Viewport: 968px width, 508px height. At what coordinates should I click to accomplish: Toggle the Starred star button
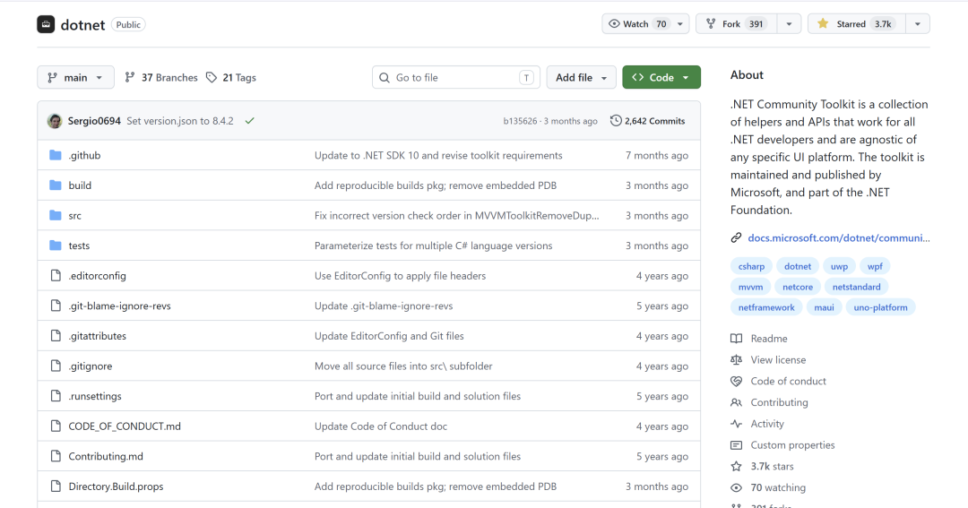click(857, 24)
